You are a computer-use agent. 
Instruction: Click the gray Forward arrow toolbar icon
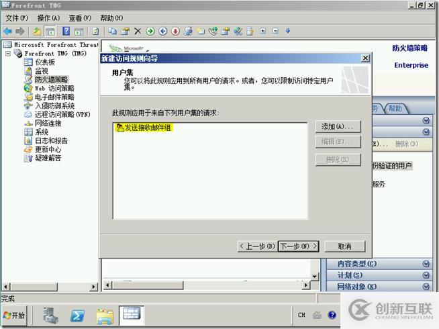20,31
